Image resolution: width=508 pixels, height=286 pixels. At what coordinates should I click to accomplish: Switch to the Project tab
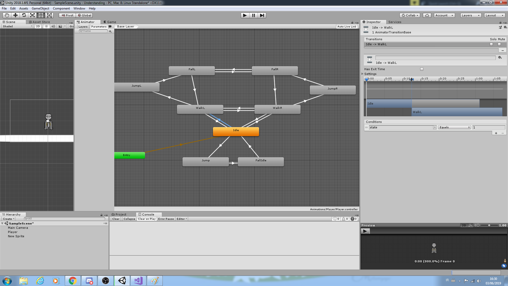click(x=119, y=215)
